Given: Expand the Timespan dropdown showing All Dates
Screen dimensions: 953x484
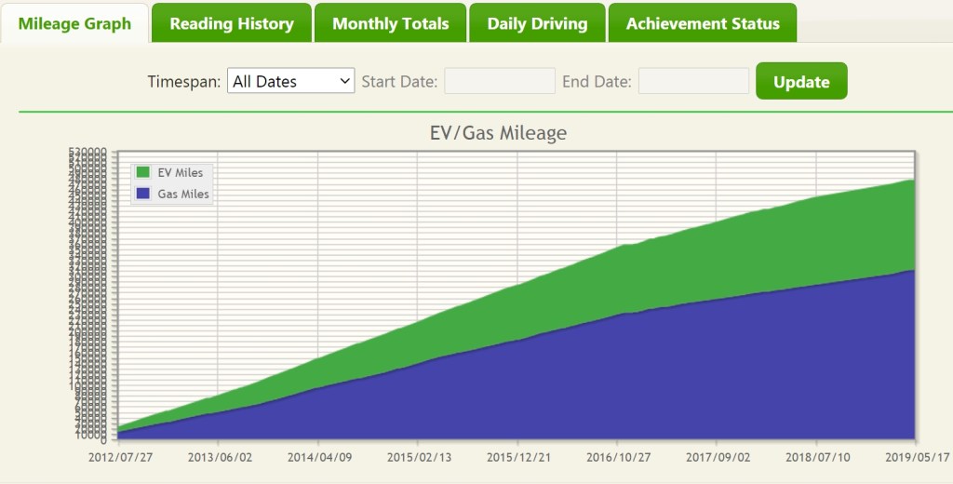Looking at the screenshot, I should tap(291, 81).
